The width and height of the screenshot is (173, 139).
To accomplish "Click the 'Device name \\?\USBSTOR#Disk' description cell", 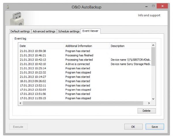I will tap(131, 60).
